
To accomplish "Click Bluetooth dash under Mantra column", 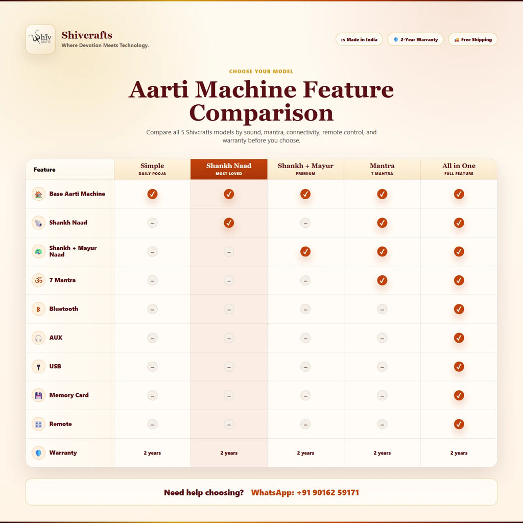I will point(382,309).
